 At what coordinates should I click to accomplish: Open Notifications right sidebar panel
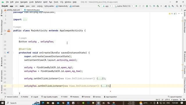click(x=185, y=57)
